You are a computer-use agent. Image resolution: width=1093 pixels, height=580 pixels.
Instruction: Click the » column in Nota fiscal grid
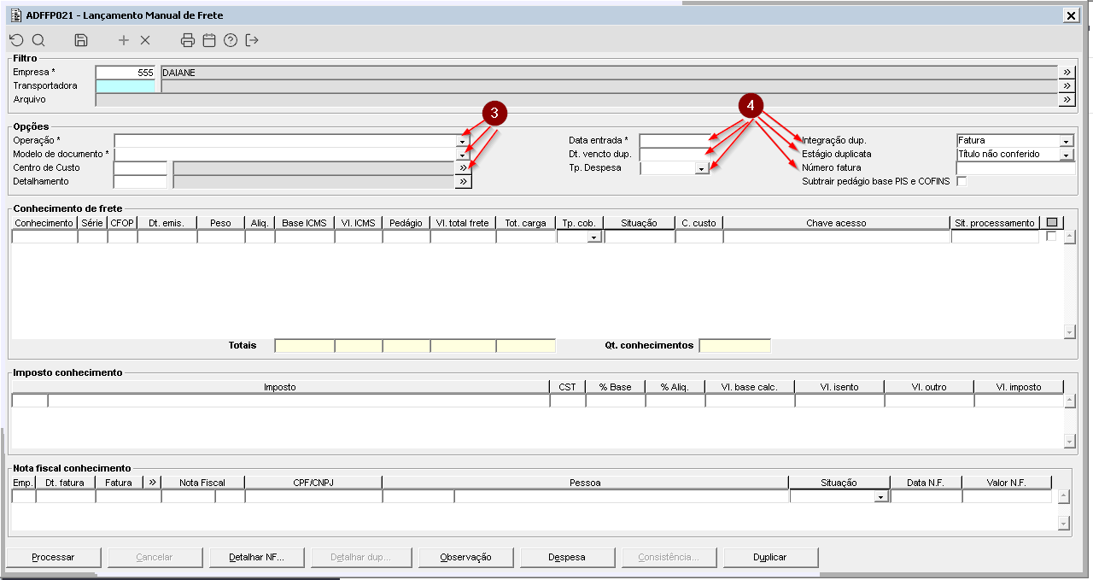coord(152,483)
